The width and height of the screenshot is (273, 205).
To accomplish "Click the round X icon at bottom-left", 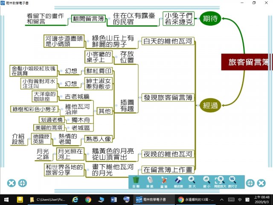I will coord(12,183).
